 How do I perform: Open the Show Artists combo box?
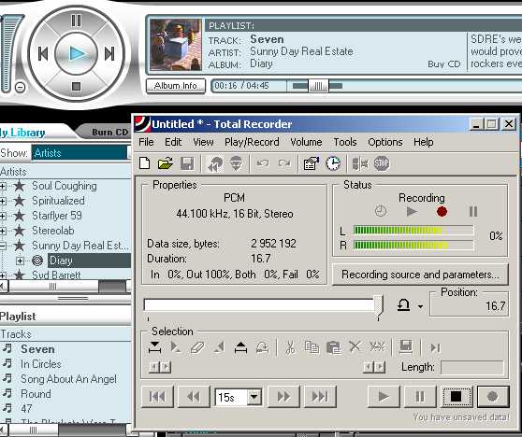pyautogui.click(x=80, y=153)
